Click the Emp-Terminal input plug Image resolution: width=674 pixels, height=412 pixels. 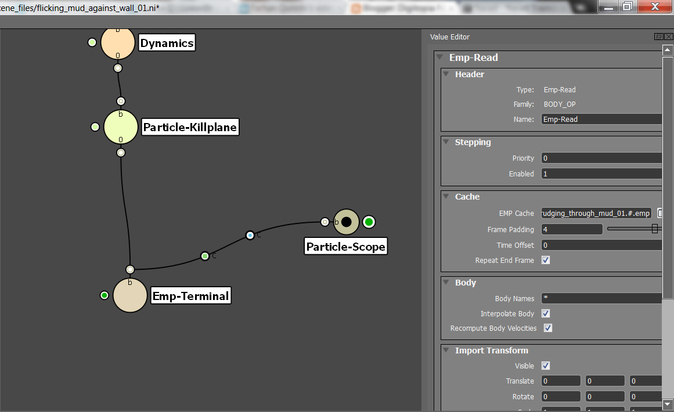click(130, 269)
